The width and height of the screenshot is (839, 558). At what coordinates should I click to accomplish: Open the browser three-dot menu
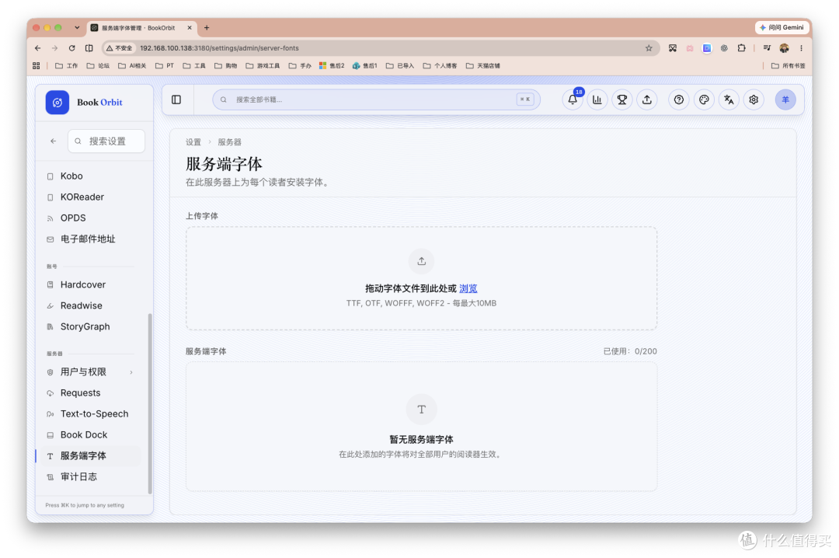(x=801, y=48)
